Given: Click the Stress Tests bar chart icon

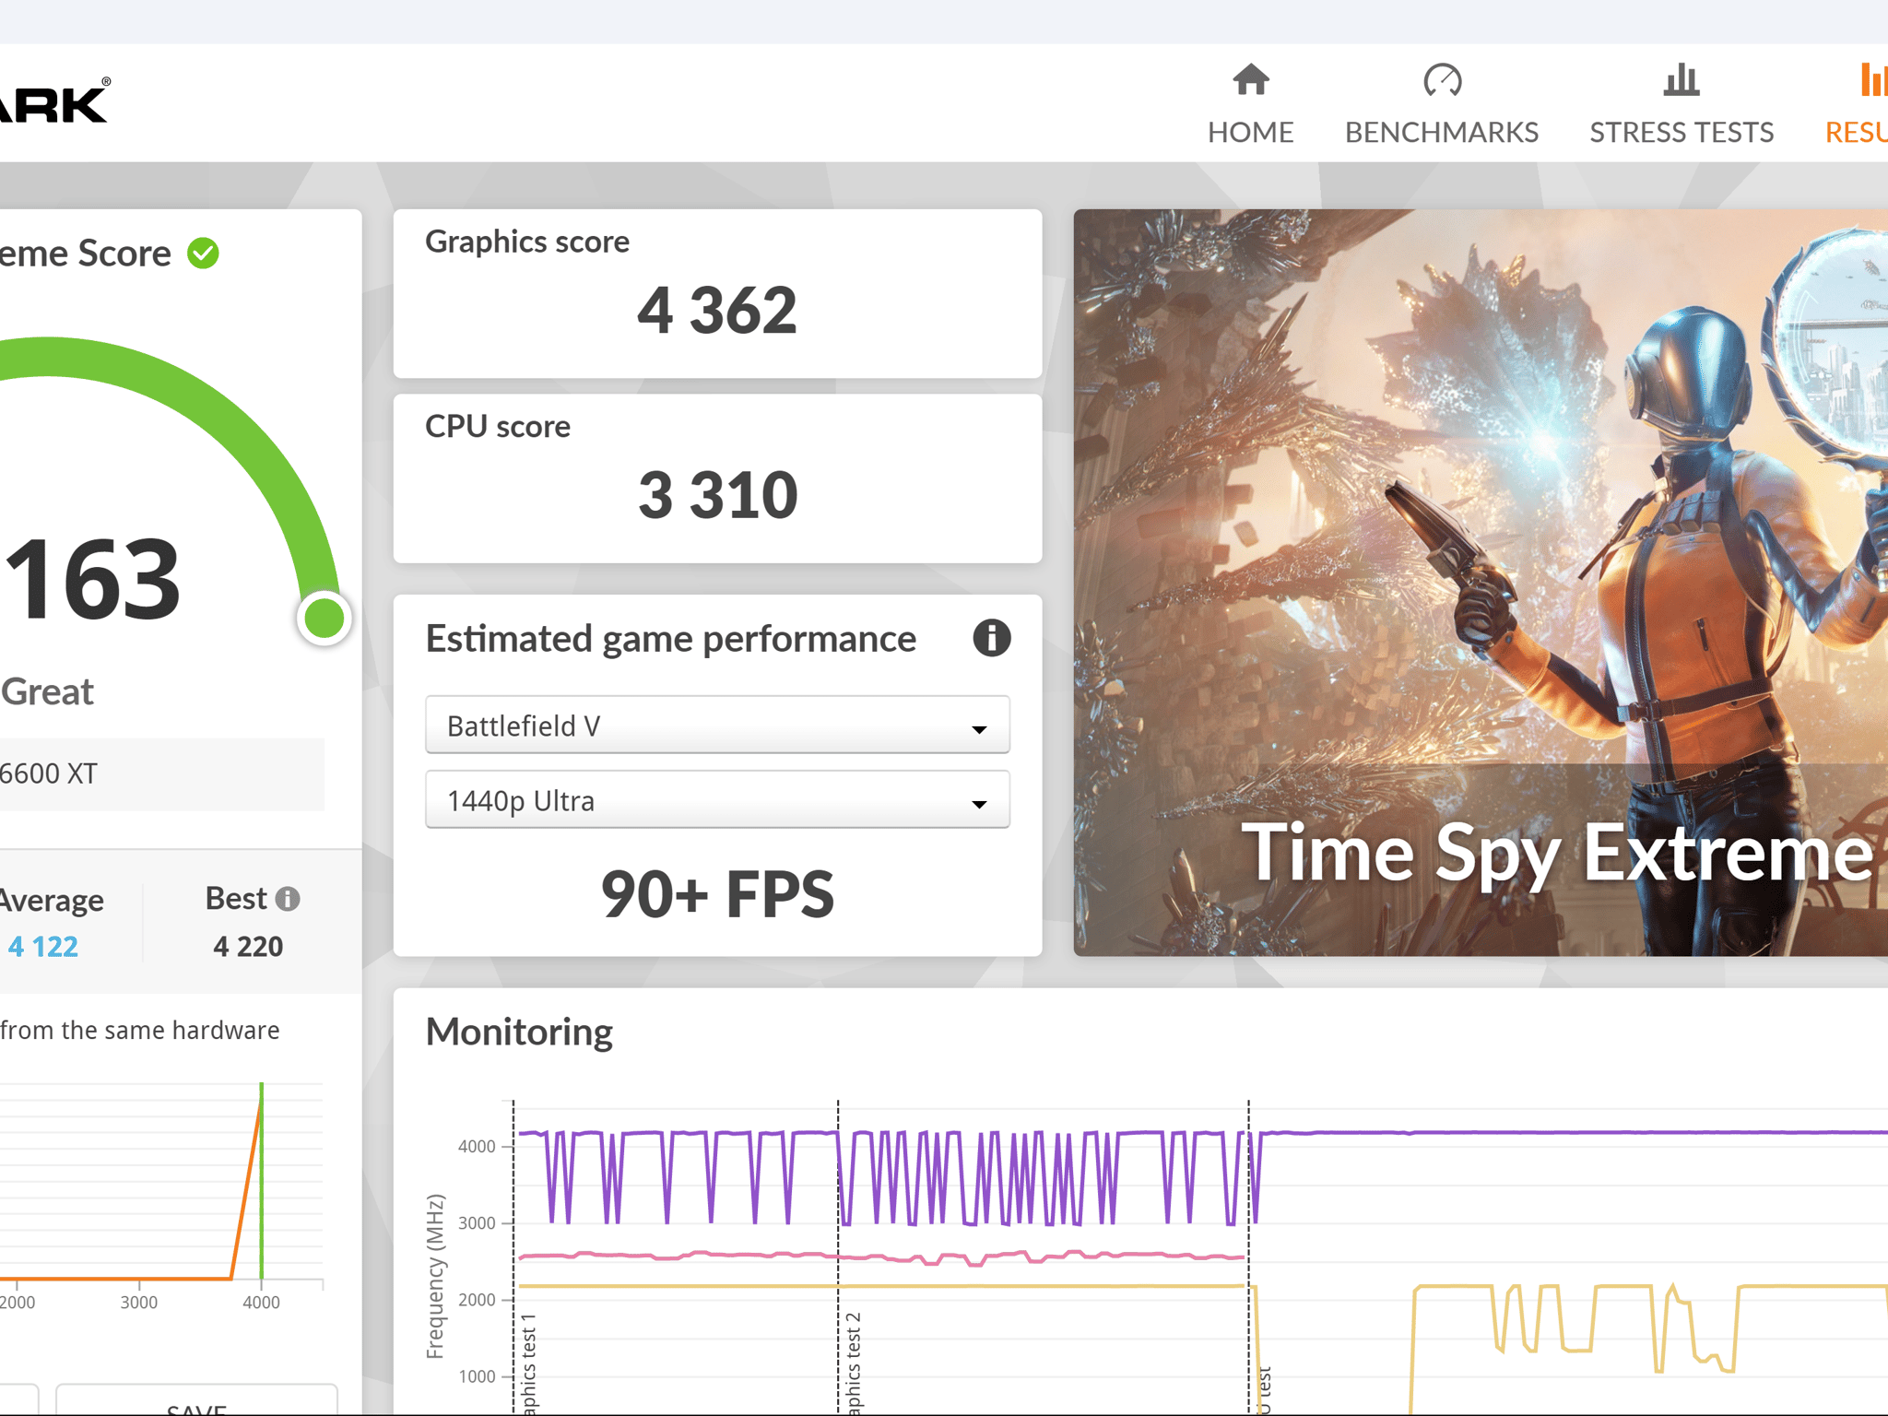Looking at the screenshot, I should pyautogui.click(x=1681, y=79).
